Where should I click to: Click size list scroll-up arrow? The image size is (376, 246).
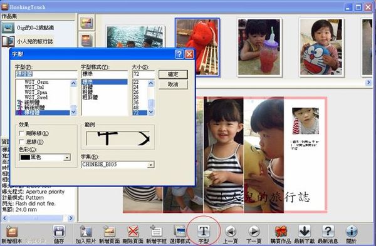(151, 83)
